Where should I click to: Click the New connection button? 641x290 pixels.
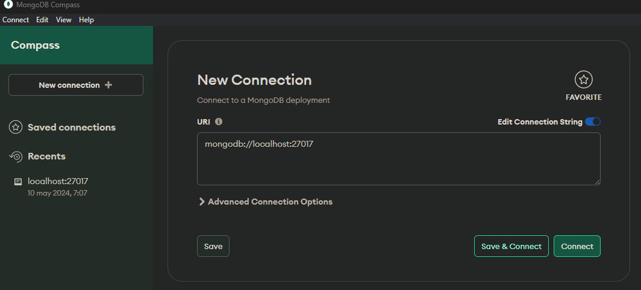click(x=76, y=85)
